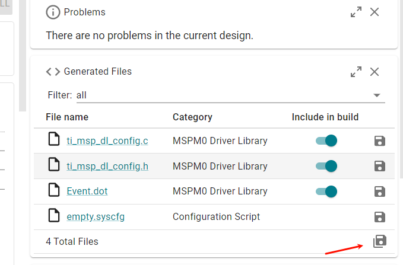Click MSPM0 Driver Library in Event.dot row
The height and width of the screenshot is (265, 403).
[220, 191]
